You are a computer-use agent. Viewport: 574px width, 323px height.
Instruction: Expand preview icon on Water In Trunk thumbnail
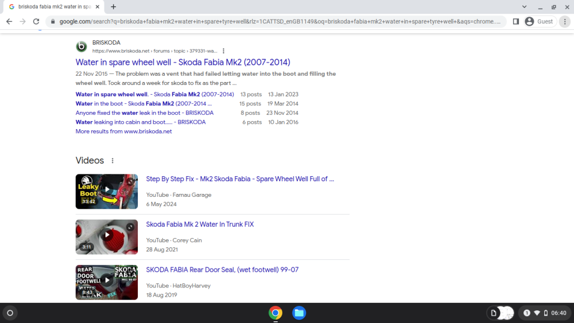tap(130, 227)
